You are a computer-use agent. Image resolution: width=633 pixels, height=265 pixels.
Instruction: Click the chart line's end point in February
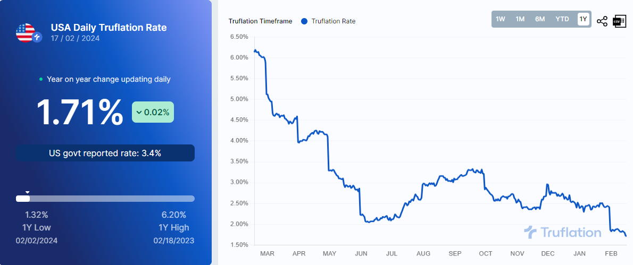pyautogui.click(x=626, y=236)
